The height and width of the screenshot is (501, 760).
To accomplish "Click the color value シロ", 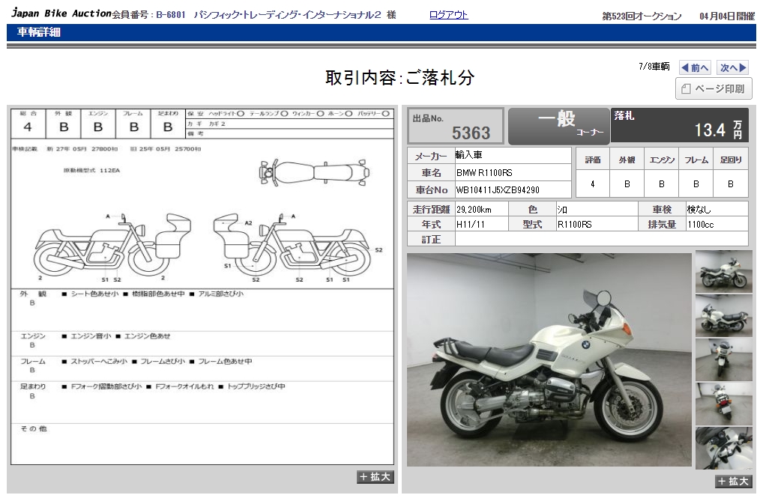I will (x=562, y=210).
